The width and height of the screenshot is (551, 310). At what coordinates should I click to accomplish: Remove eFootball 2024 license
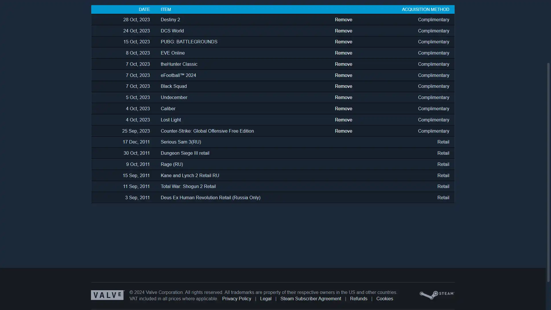[x=344, y=75]
